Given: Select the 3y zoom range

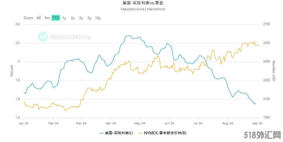Looking at the screenshot, I should [81, 18].
